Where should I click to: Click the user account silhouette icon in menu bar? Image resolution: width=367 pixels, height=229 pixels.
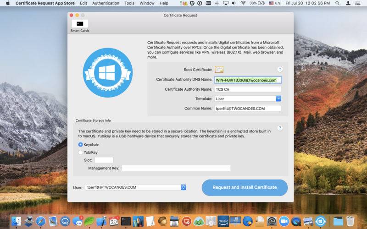[x=348, y=3]
